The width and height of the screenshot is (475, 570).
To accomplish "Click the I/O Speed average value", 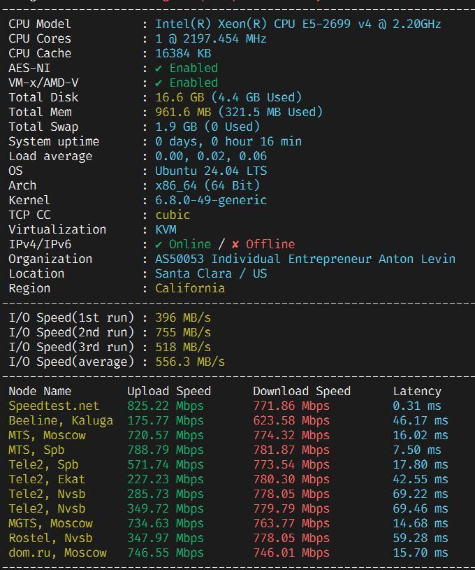I will pyautogui.click(x=190, y=362).
